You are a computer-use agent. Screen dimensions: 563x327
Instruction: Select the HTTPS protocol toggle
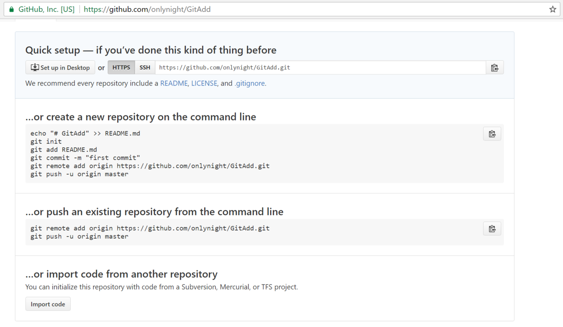click(121, 67)
